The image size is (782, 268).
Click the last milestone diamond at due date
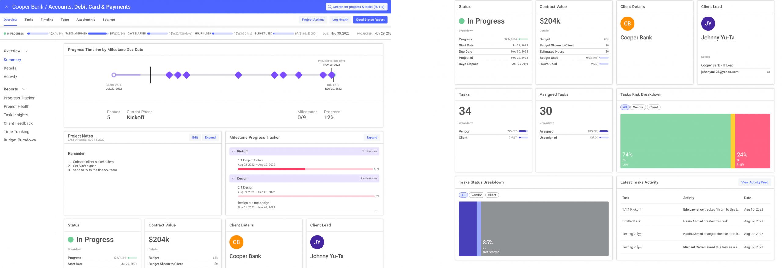click(x=332, y=75)
